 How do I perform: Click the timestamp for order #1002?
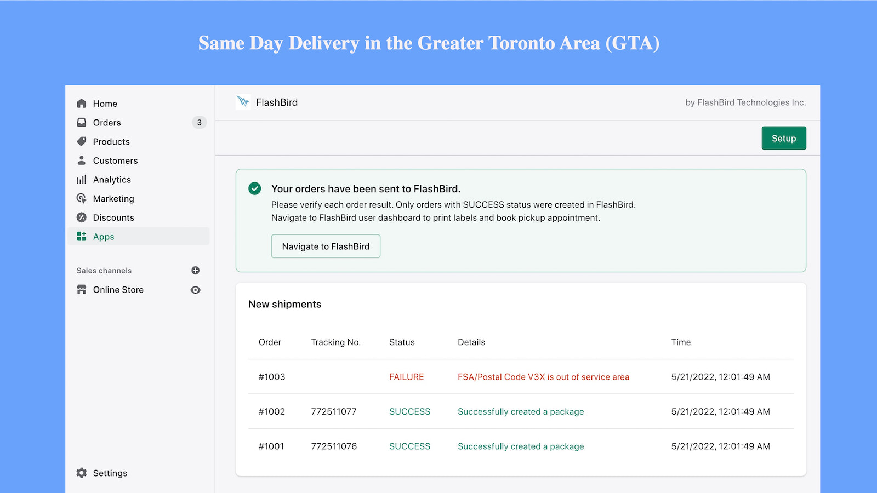click(x=721, y=411)
